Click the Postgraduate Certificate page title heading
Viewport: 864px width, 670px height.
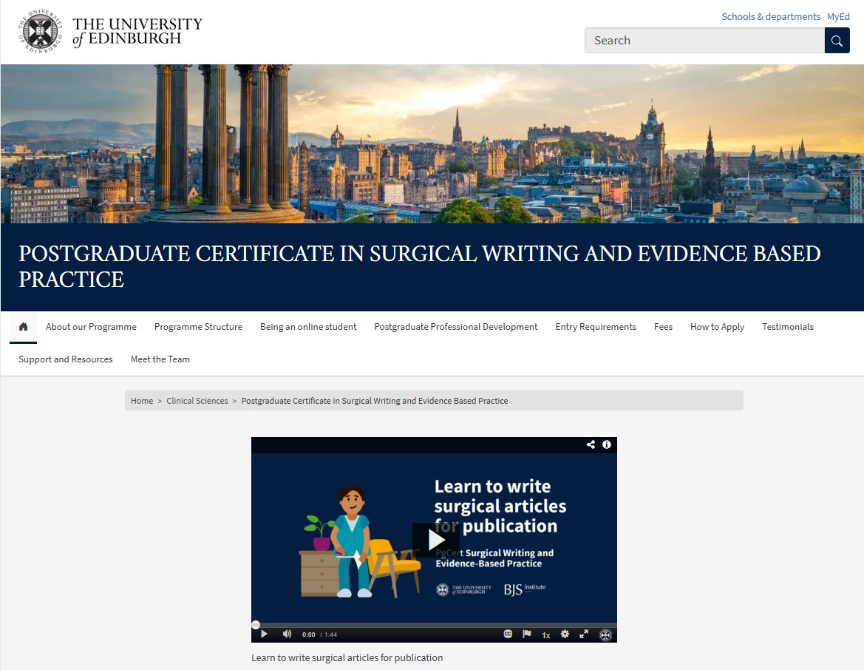[420, 266]
